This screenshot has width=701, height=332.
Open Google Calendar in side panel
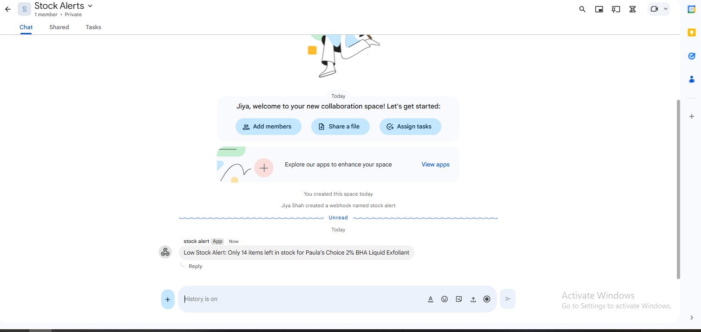click(691, 9)
